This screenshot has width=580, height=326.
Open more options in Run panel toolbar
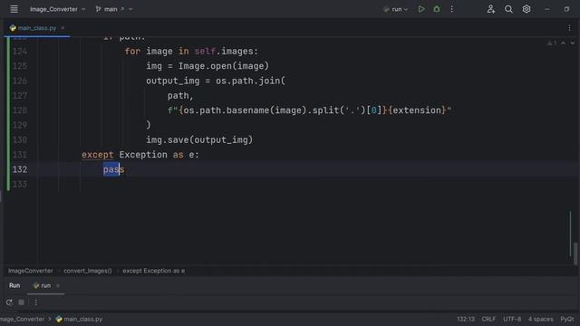pyautogui.click(x=35, y=302)
